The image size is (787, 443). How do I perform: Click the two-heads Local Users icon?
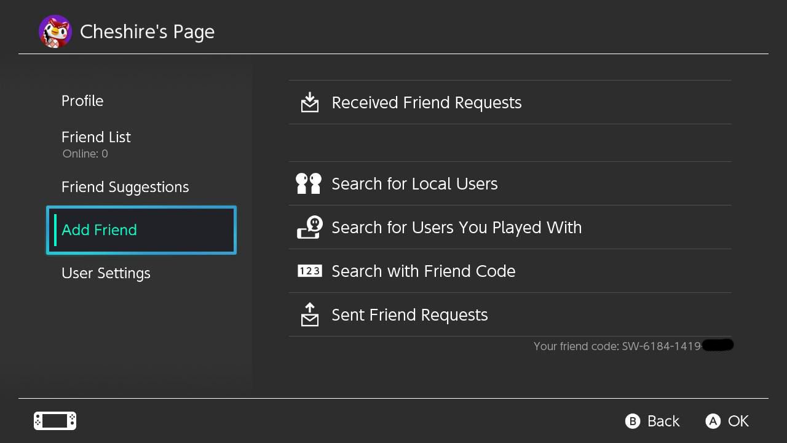[x=309, y=183]
